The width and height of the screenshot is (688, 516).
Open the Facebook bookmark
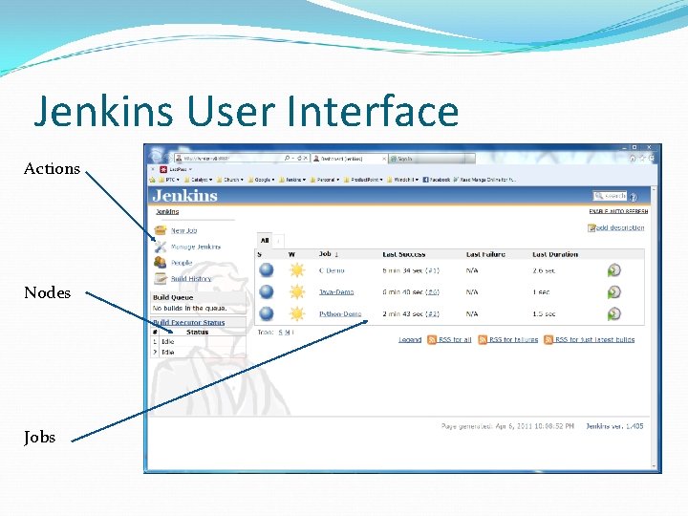436,180
